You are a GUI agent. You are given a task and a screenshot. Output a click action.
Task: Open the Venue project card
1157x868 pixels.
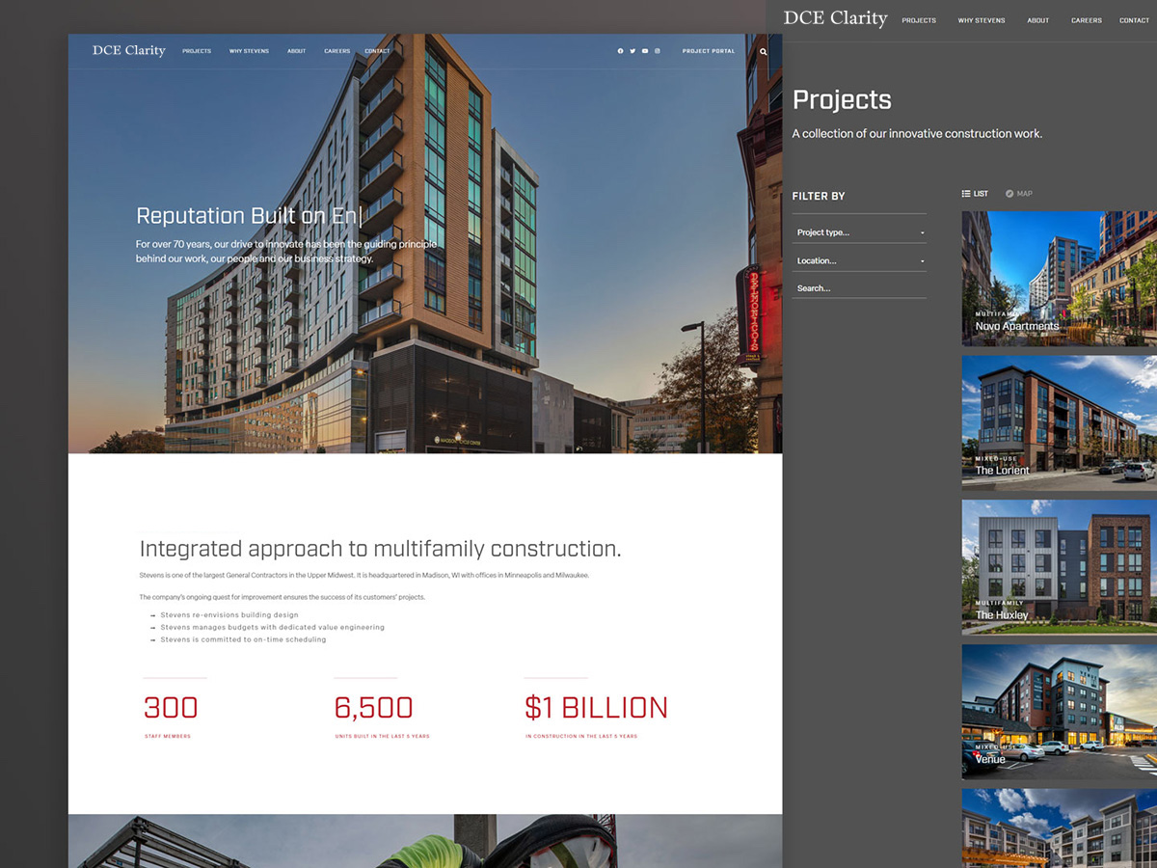[1060, 712]
